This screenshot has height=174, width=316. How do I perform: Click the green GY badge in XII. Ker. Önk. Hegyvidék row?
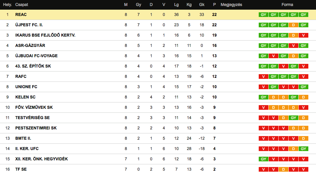263,159
